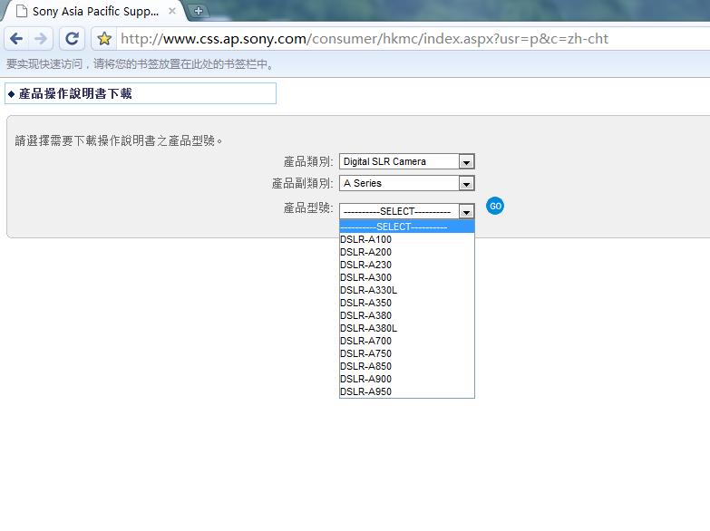Select DSLR-A350 from the model list

406,303
